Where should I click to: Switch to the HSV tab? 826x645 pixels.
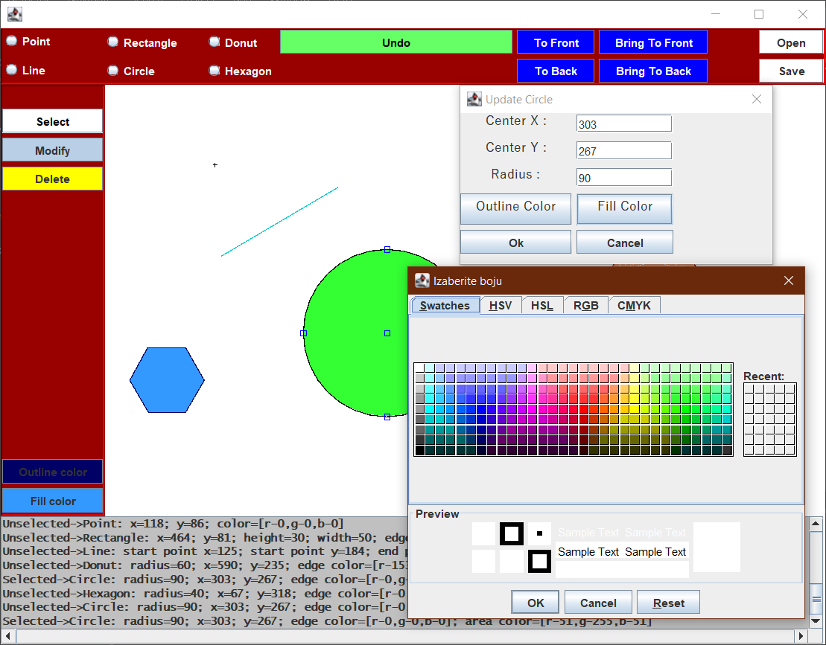[x=501, y=305]
